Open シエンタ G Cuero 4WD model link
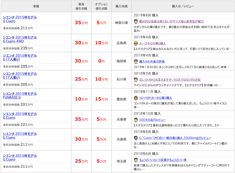 click(20, 39)
